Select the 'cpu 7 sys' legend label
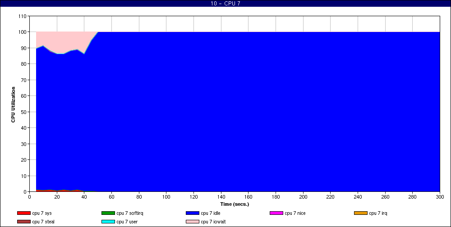Screen dimensions: 451x227 click(x=42, y=213)
